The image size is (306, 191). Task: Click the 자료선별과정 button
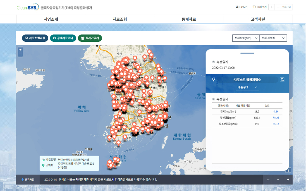tap(34, 38)
